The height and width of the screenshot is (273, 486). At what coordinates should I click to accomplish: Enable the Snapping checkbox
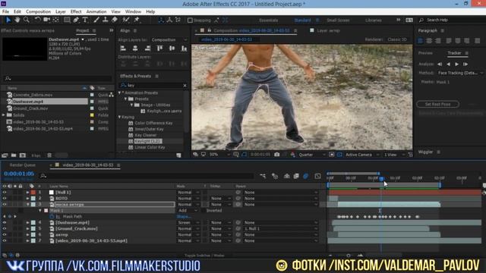tap(190, 20)
